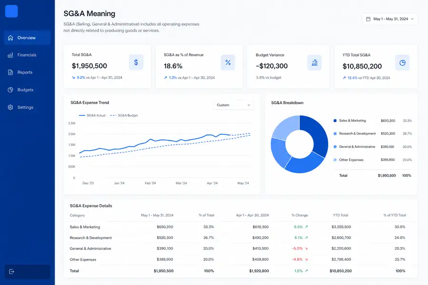Open the Budgets menu item
The image size is (428, 285).
27,90
